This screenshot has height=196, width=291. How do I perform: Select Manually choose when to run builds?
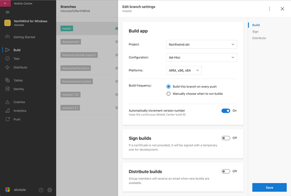point(169,94)
